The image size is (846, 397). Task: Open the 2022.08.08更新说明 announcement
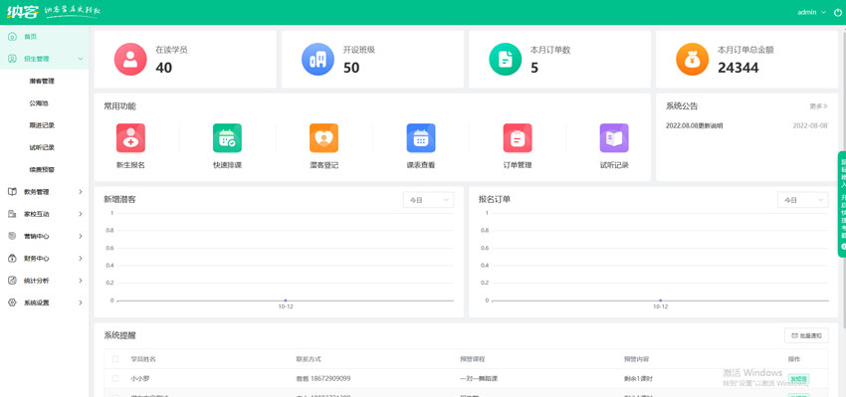(695, 125)
